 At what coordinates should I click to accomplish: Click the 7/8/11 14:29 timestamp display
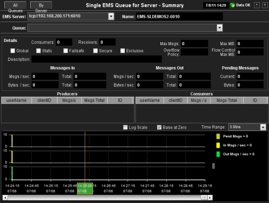point(216,5)
